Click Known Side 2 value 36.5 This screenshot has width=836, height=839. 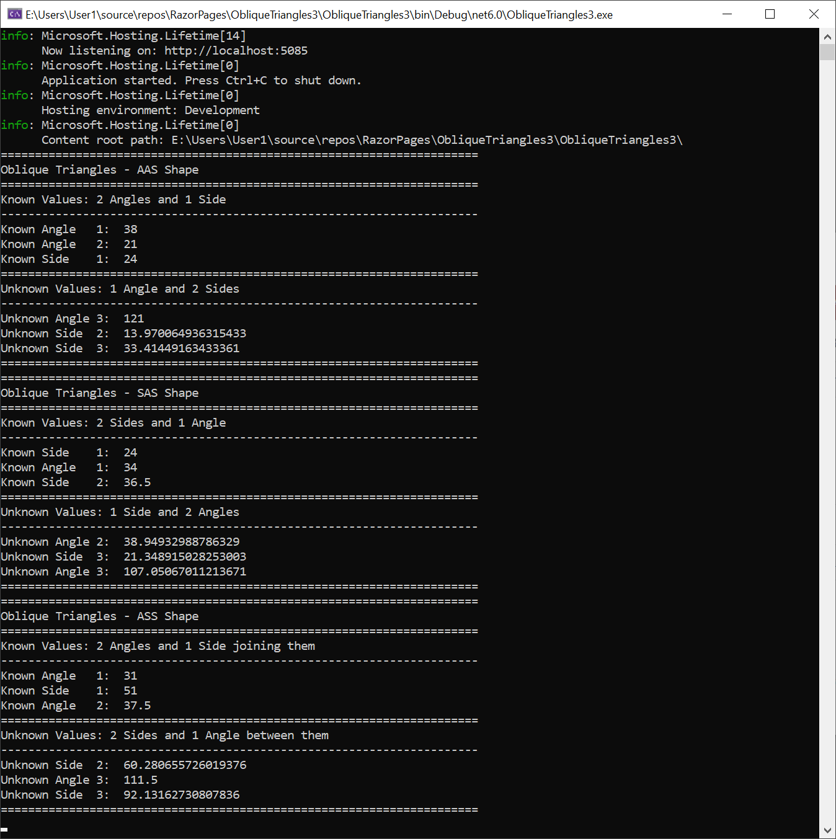(137, 482)
